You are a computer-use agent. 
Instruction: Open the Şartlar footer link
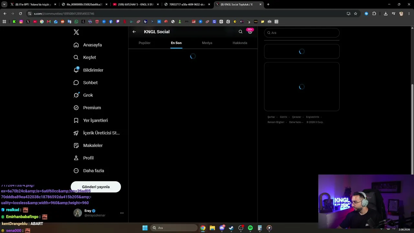click(x=271, y=117)
